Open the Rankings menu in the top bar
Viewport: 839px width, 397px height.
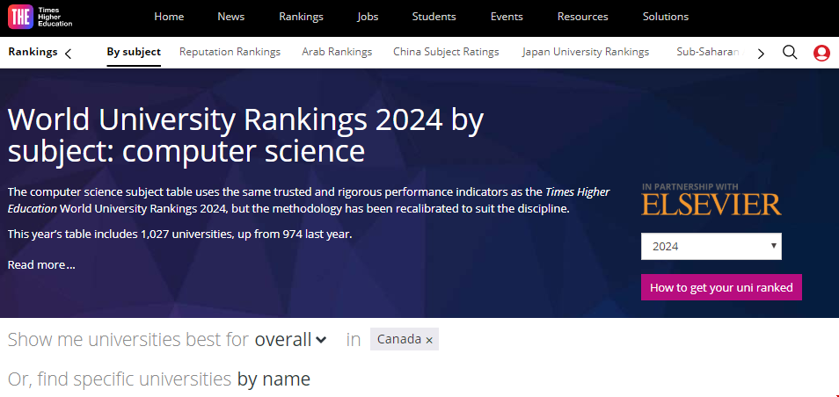tap(301, 17)
